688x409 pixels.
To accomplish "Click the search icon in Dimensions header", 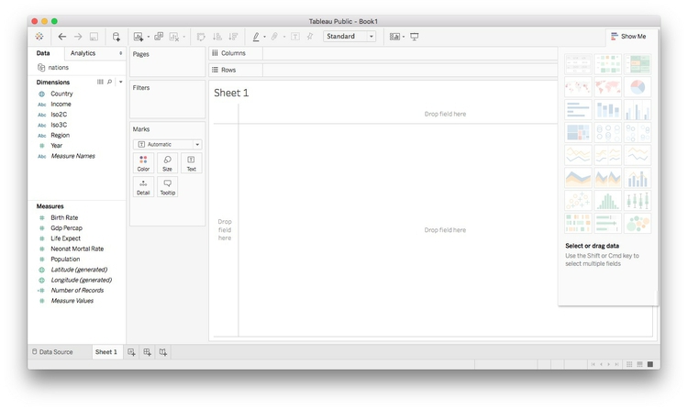I will pos(110,82).
